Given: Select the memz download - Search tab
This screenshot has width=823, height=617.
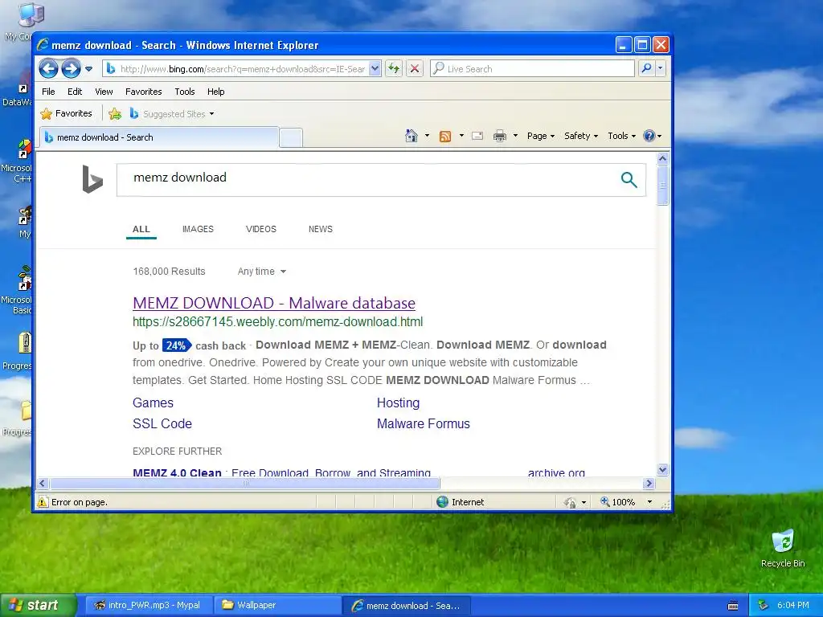Looking at the screenshot, I should click(x=158, y=137).
